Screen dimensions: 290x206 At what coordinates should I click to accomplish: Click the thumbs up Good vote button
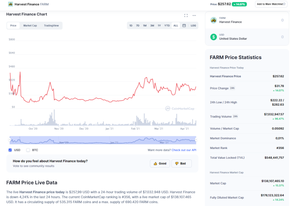160,164
